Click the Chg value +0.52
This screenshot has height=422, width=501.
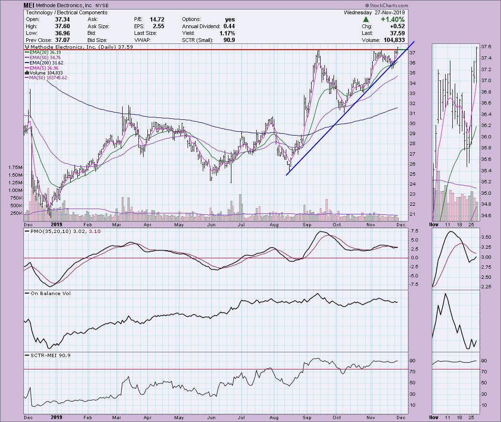click(397, 26)
